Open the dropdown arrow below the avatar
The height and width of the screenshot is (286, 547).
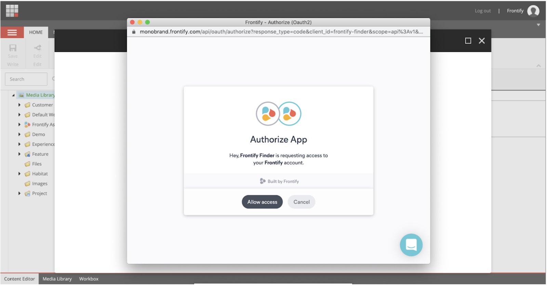(538, 25)
